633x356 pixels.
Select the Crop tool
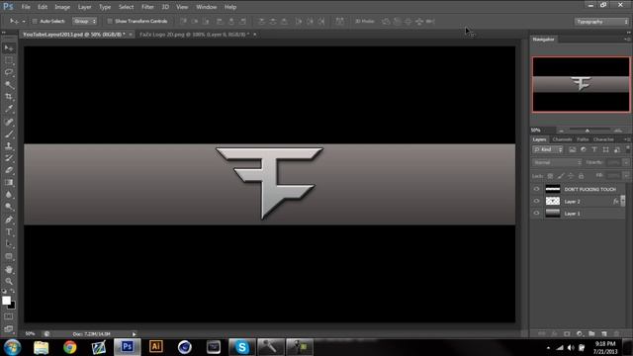click(x=9, y=97)
